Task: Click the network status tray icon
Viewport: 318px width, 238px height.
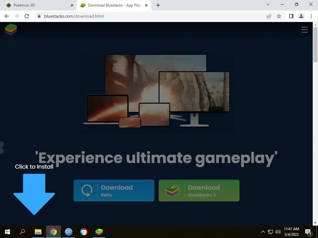Action: [270, 232]
